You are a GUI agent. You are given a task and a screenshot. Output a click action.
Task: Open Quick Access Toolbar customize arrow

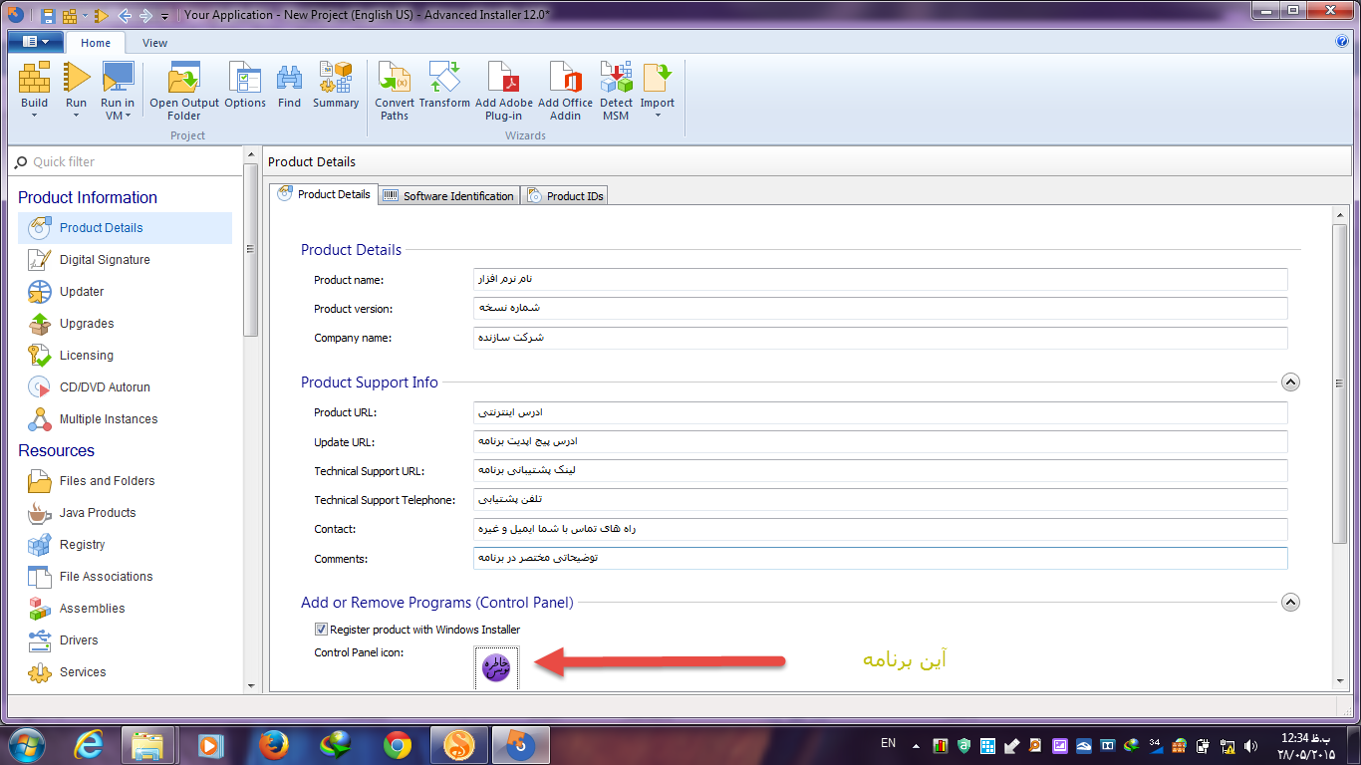[164, 16]
